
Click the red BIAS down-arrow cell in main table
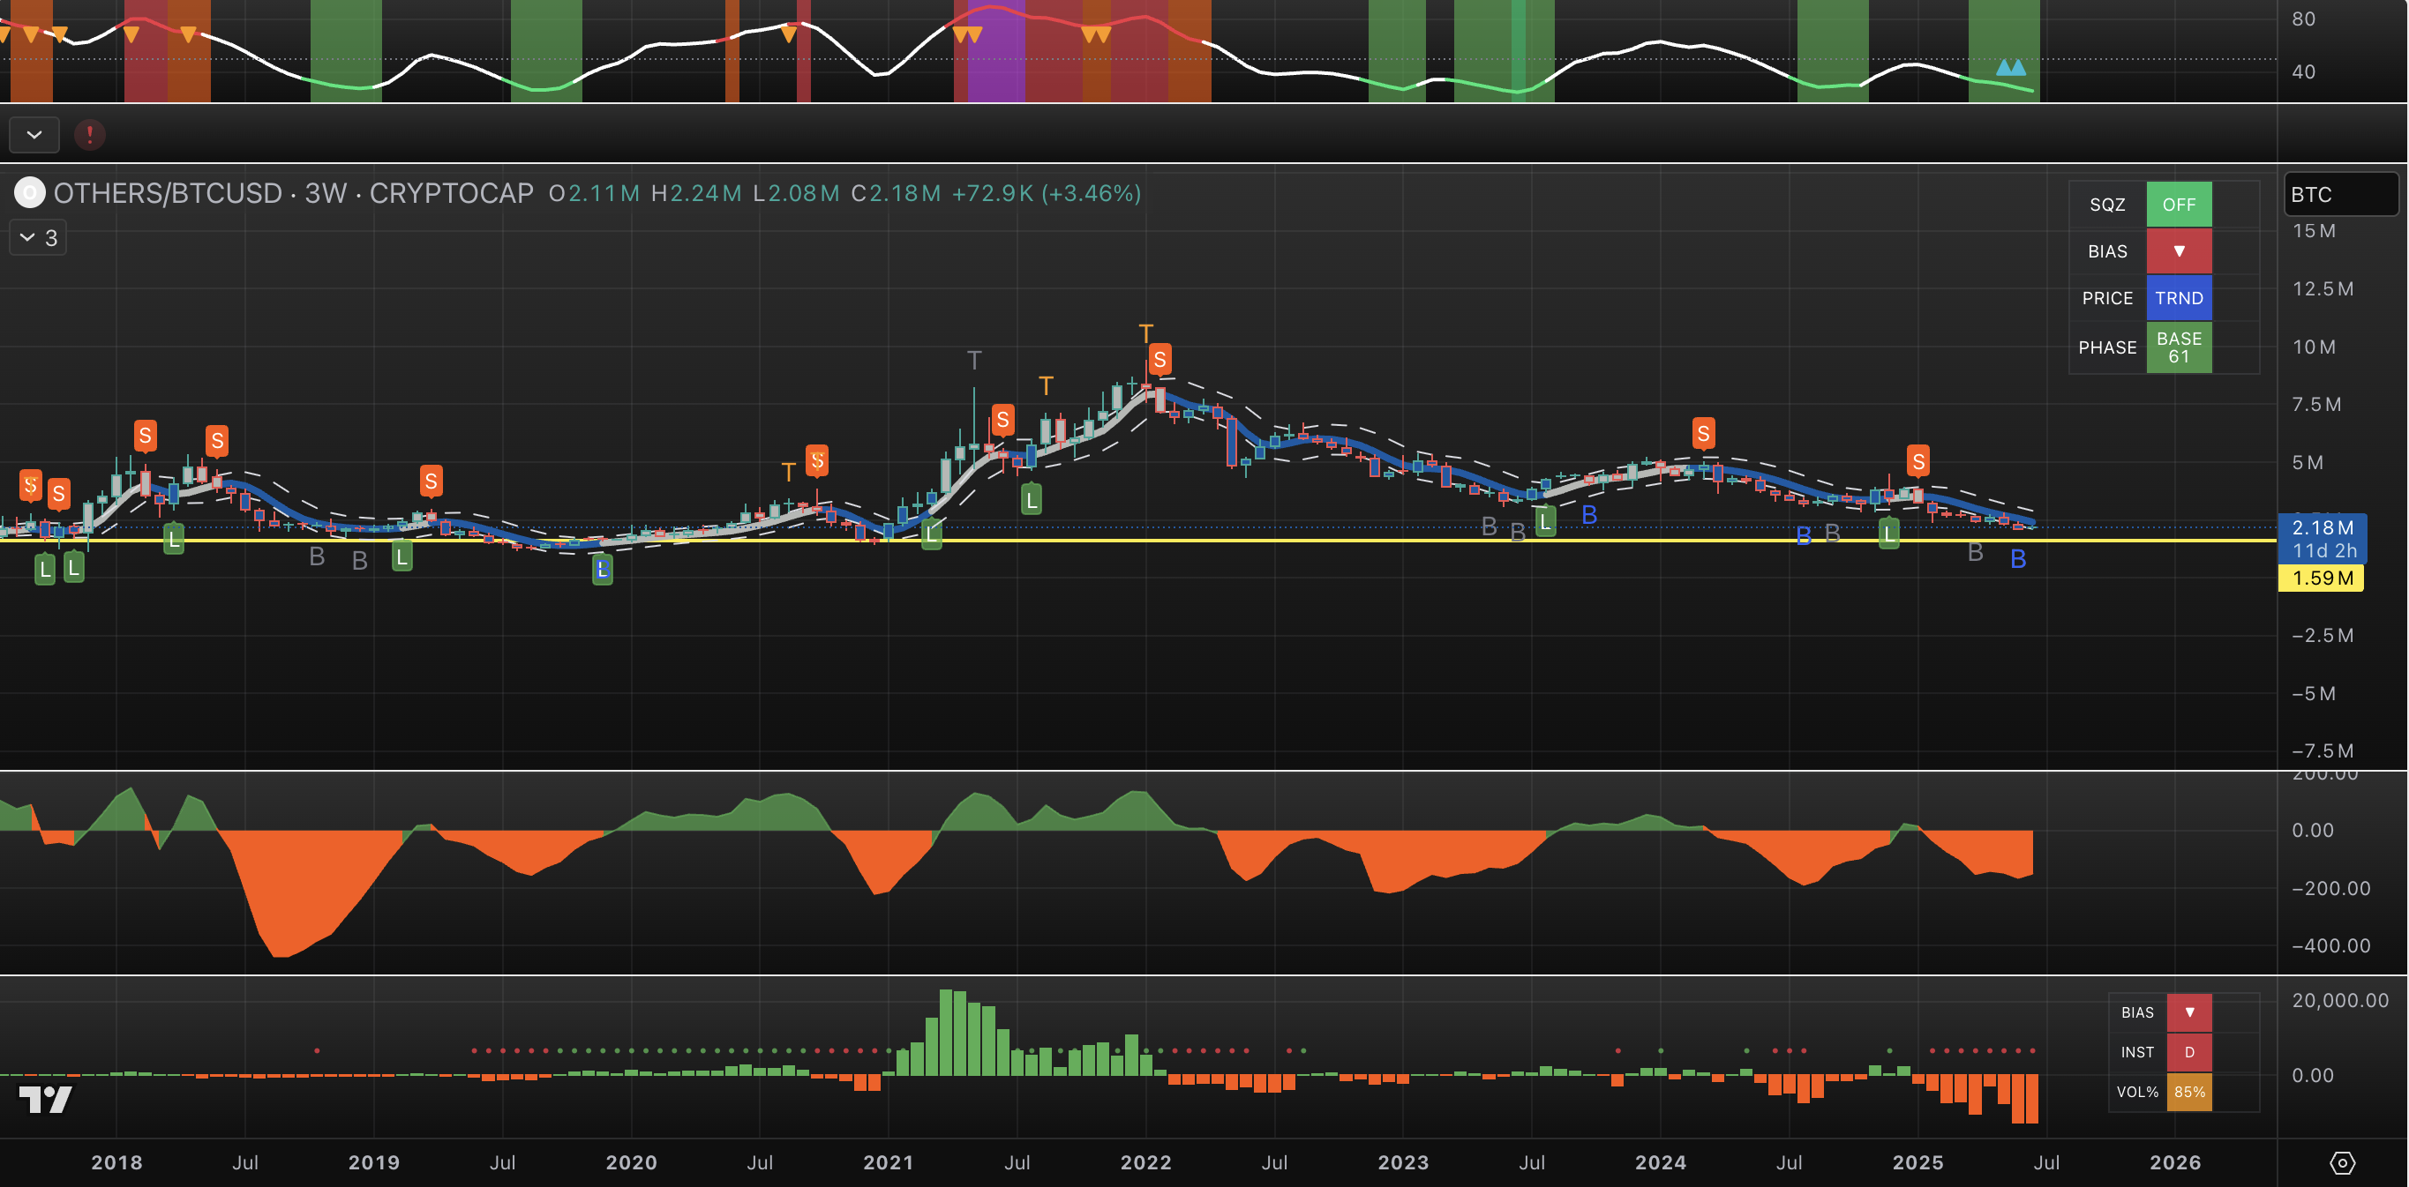point(2178,251)
